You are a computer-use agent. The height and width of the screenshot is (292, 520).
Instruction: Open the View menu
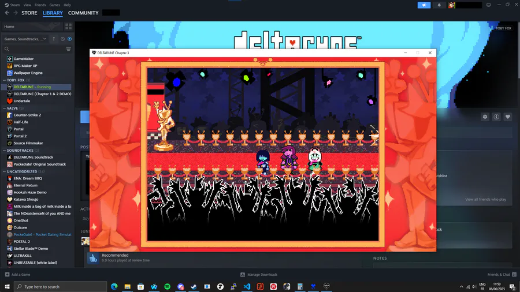pos(27,5)
